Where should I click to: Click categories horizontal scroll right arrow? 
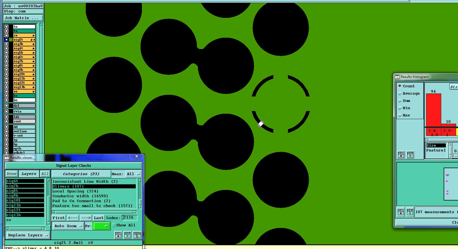[x=135, y=212]
